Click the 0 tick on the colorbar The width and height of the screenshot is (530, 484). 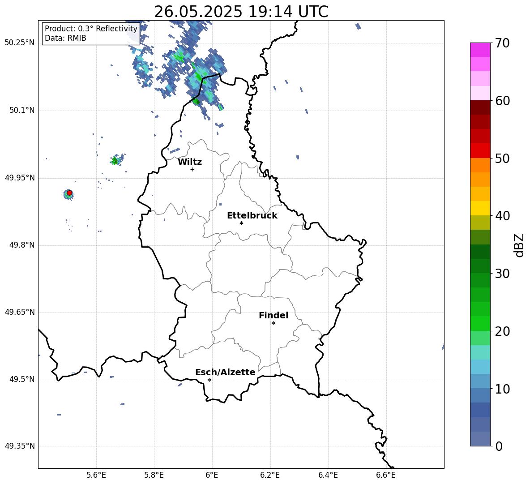click(x=499, y=446)
